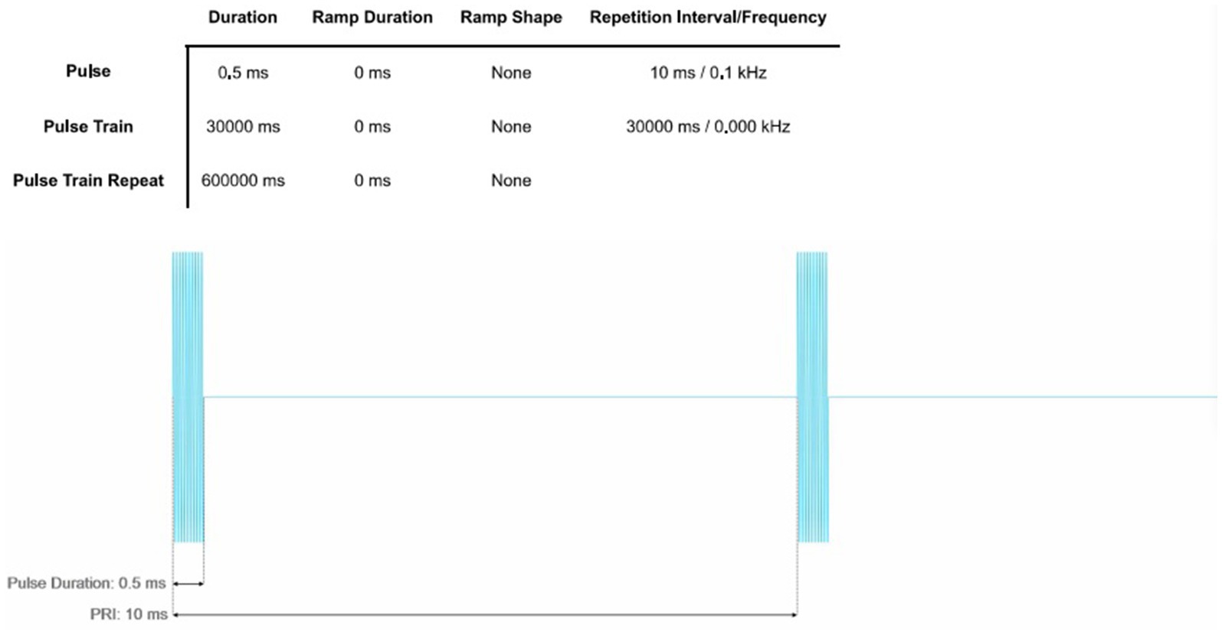Click the second blue pulse burst in waveform
Image resolution: width=1222 pixels, height=635 pixels.
pos(812,396)
